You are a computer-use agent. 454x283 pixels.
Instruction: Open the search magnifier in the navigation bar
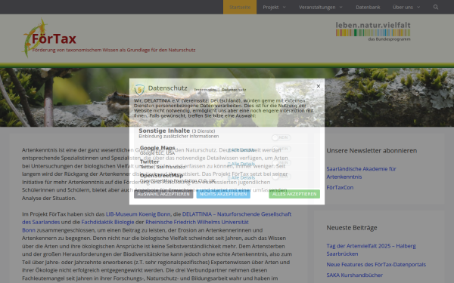click(436, 7)
